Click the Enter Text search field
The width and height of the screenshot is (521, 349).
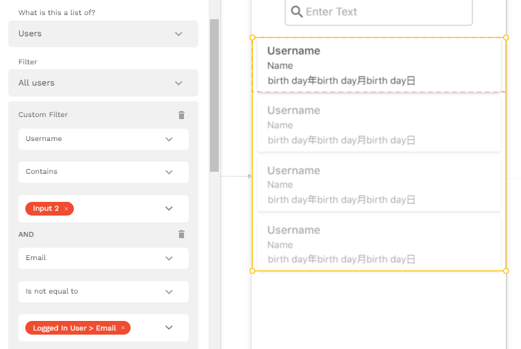(x=379, y=12)
